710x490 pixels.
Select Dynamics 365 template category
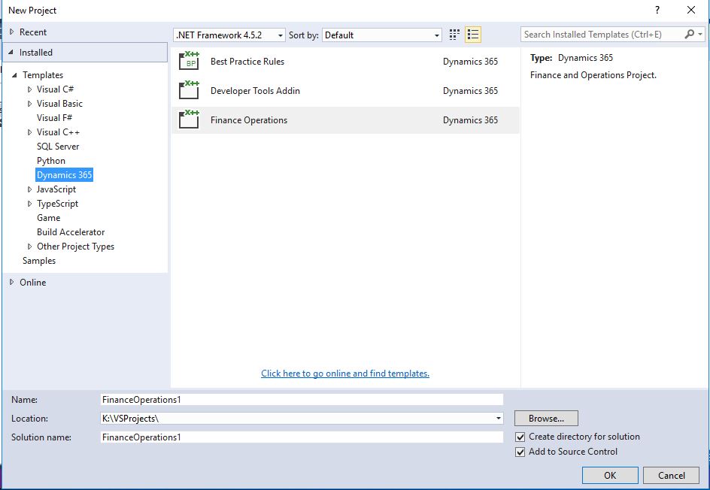(64, 174)
